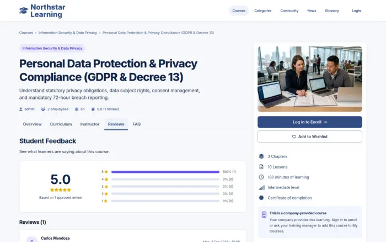The image size is (386, 242).
Task: Switch to the FAQ tab
Action: pyautogui.click(x=137, y=124)
